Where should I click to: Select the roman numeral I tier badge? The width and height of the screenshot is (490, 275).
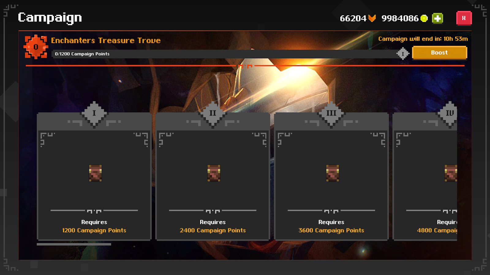[x=94, y=113]
